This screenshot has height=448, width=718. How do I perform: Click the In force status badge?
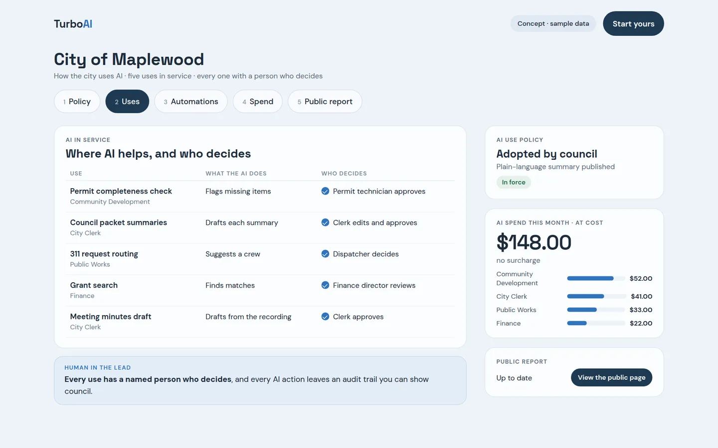514,182
